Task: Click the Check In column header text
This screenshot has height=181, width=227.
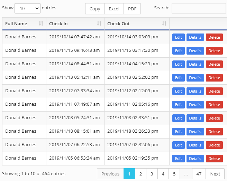Action: tap(58, 23)
